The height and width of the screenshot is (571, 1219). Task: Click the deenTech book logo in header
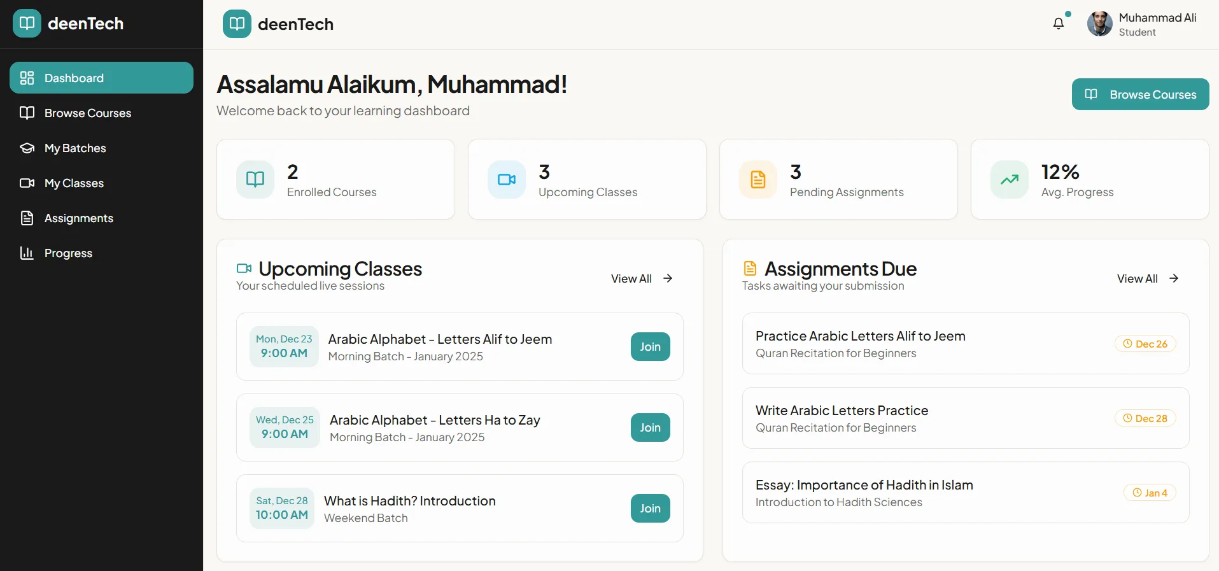(x=237, y=24)
